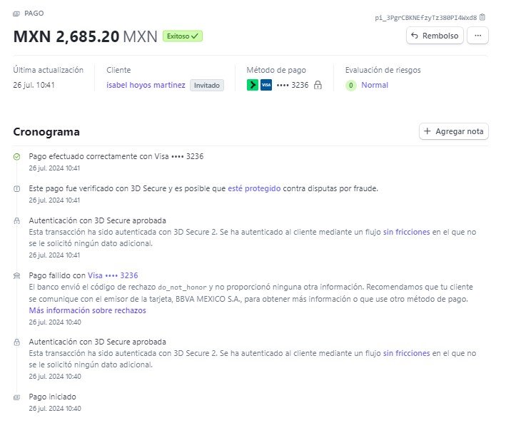Follow the esté protegido link
The width and height of the screenshot is (506, 423).
(x=254, y=188)
